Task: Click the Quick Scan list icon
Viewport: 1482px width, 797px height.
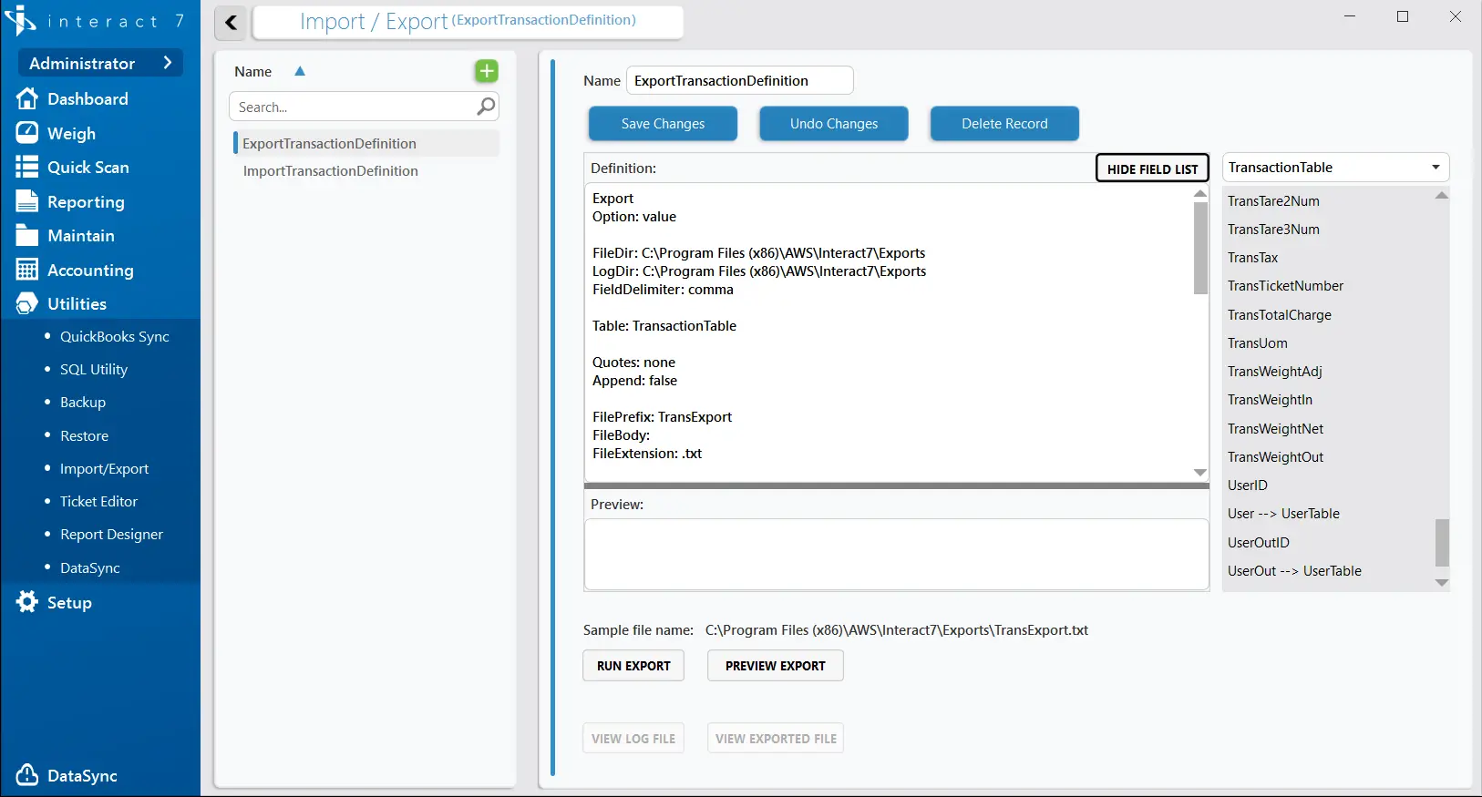Action: [27, 167]
